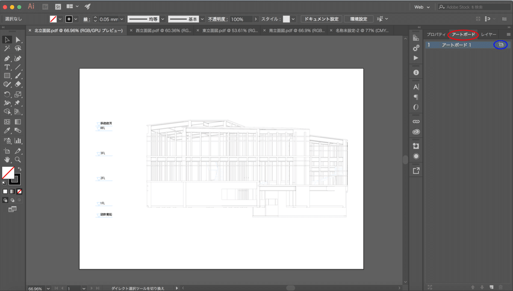Open Adobe Bridge (Br icon)

point(46,7)
